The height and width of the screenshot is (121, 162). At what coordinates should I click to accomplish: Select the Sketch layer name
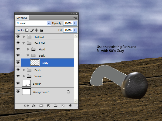(37, 84)
